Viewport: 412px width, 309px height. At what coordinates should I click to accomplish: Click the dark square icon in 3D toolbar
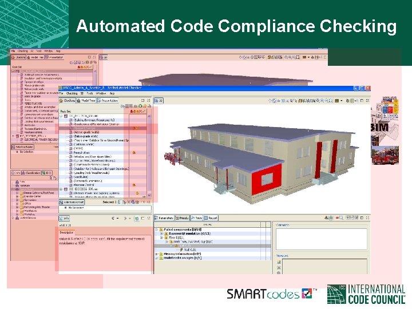pyautogui.click(x=336, y=101)
